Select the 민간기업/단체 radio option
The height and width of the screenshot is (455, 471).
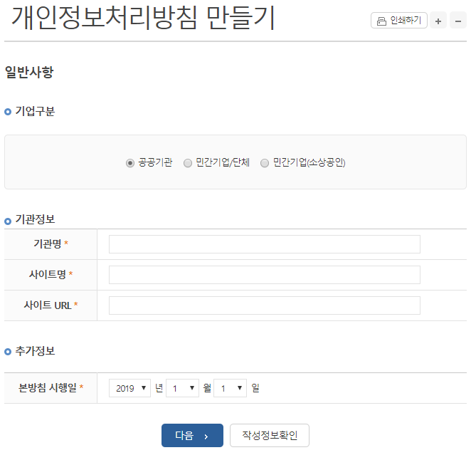click(x=188, y=163)
